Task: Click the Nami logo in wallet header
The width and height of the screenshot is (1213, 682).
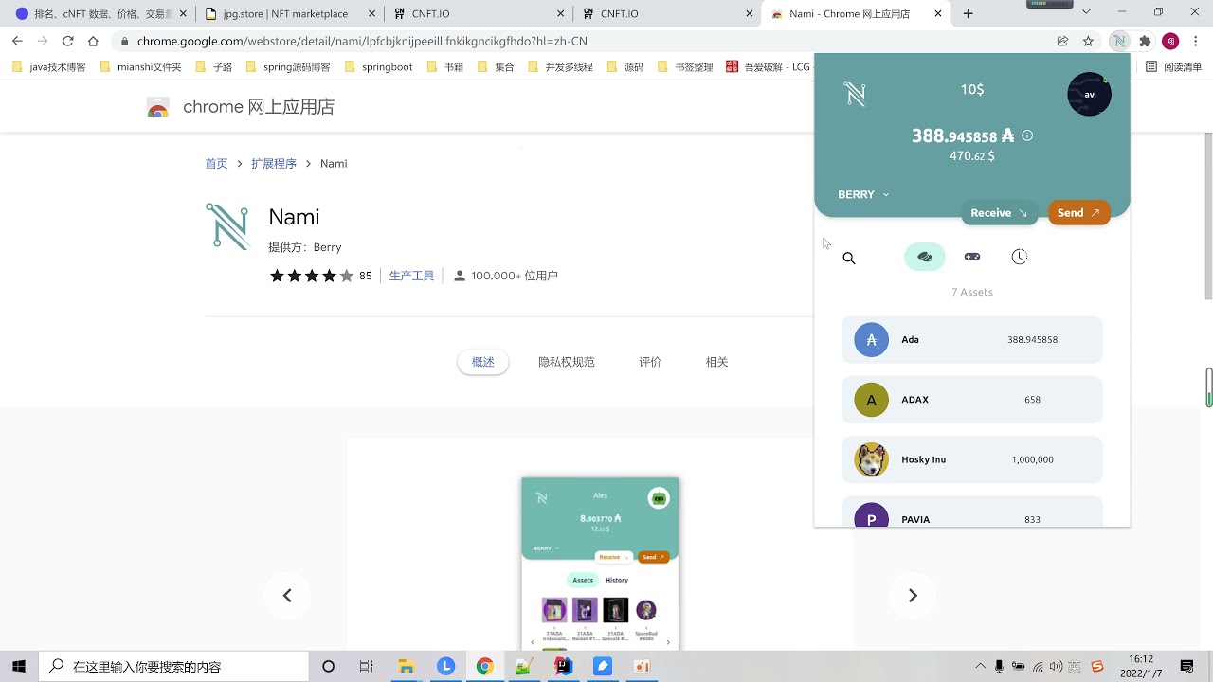Action: [x=855, y=94]
